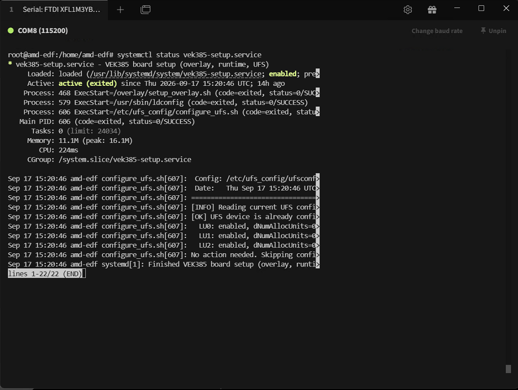Click the Process 579 ldconfig line

(x=166, y=102)
